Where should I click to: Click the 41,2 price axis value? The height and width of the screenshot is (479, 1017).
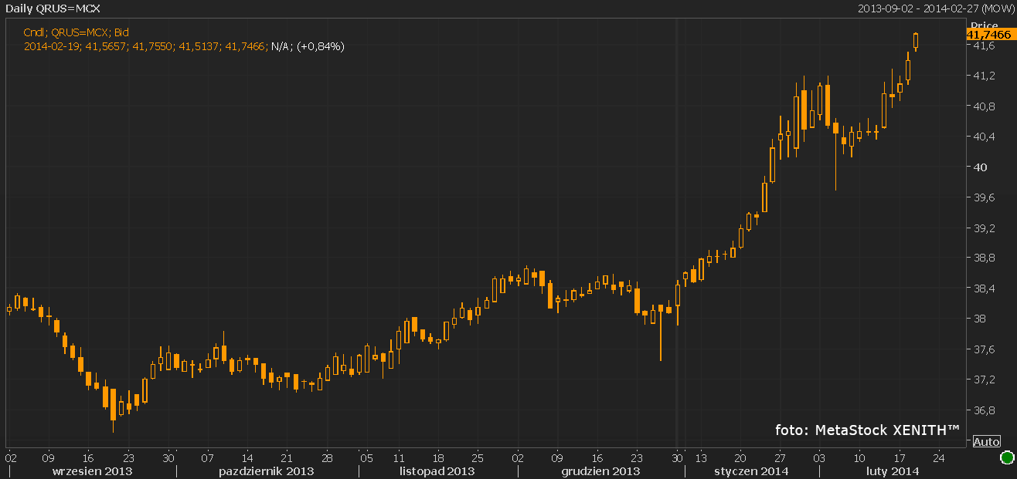point(983,76)
